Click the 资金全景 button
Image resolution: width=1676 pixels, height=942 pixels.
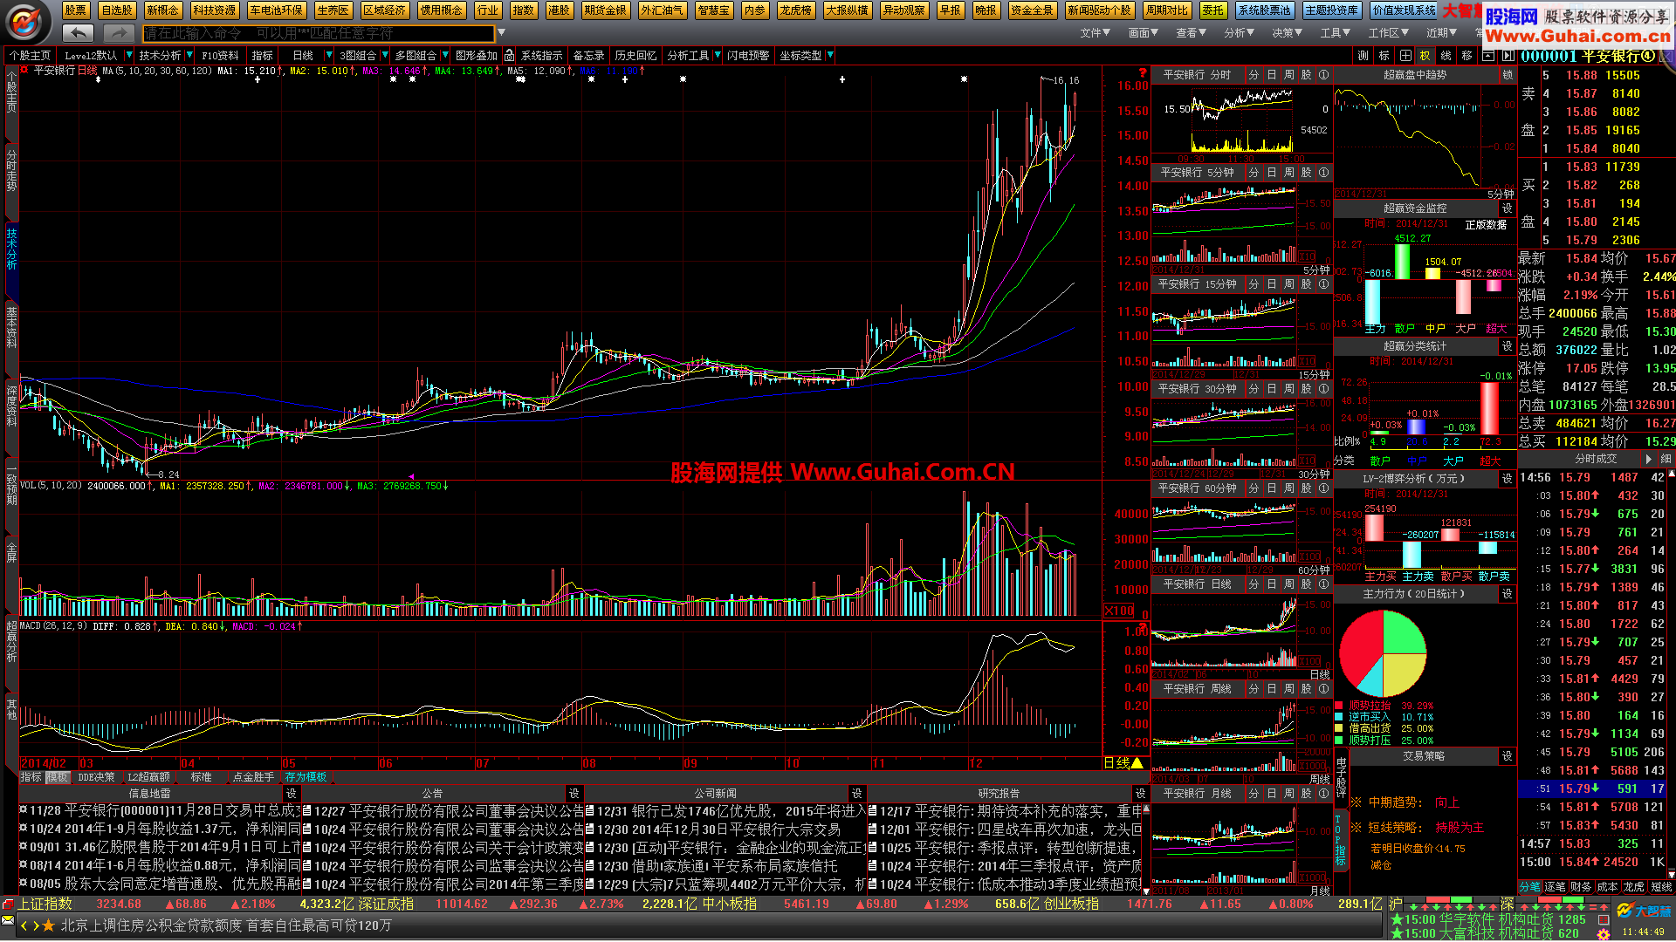[1032, 10]
